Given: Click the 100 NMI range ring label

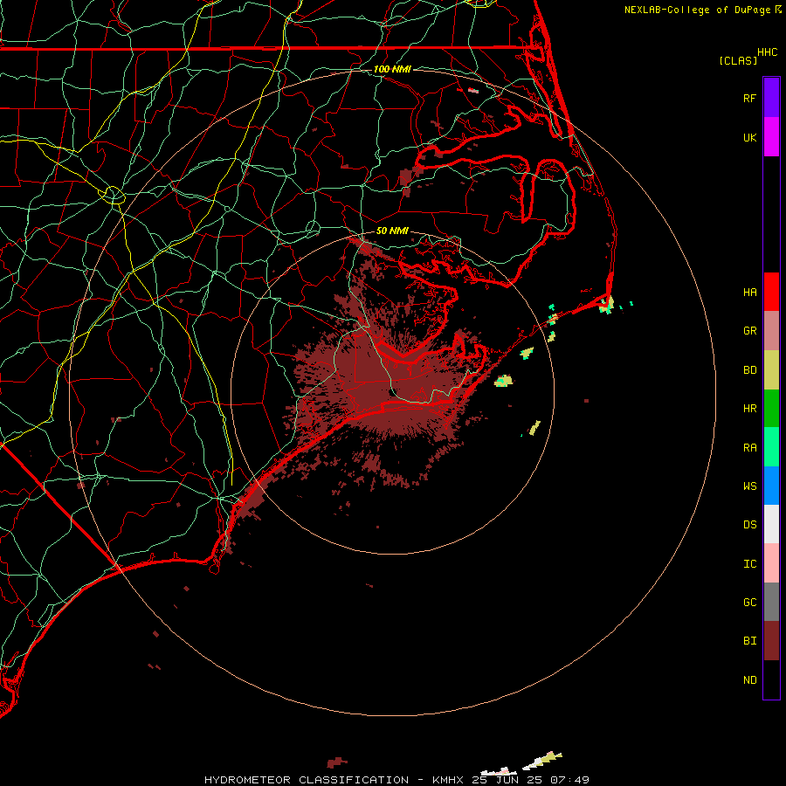Looking at the screenshot, I should 392,69.
